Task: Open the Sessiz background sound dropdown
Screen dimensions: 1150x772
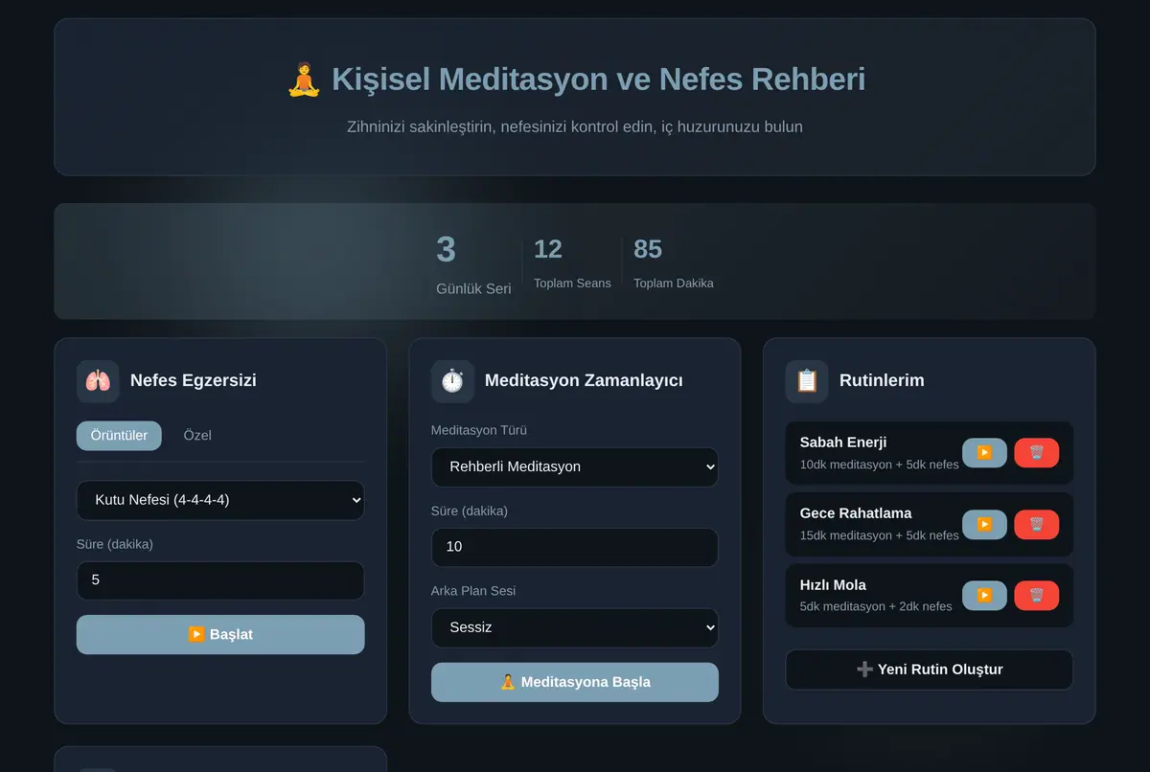Action: (575, 627)
